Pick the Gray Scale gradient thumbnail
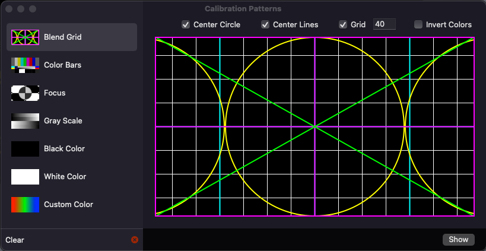486x251 pixels. coord(25,121)
